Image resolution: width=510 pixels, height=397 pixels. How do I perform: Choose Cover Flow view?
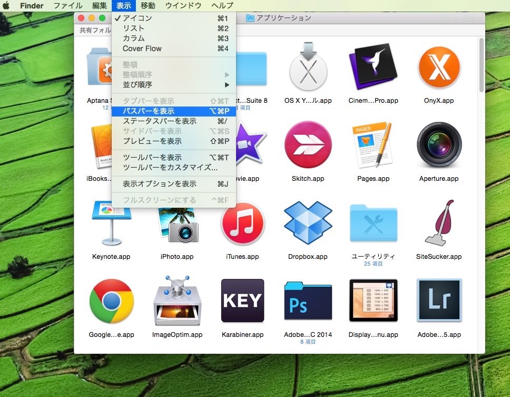point(174,49)
